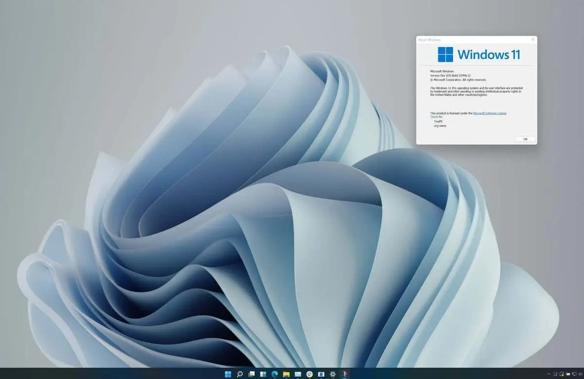Click the Windows 11 logo in dialog

445,54
